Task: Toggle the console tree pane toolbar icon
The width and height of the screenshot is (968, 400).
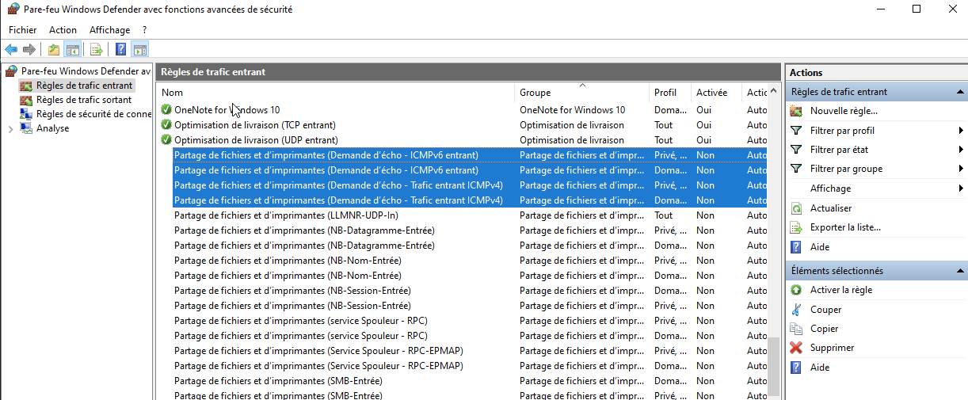Action: 72,50
